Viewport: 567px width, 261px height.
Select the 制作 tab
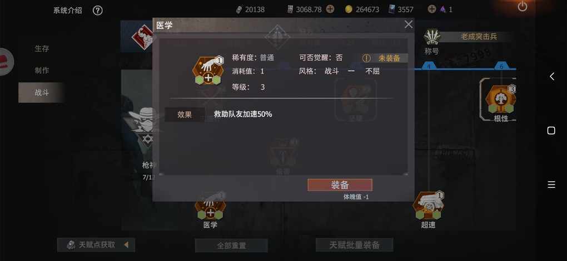pos(42,71)
